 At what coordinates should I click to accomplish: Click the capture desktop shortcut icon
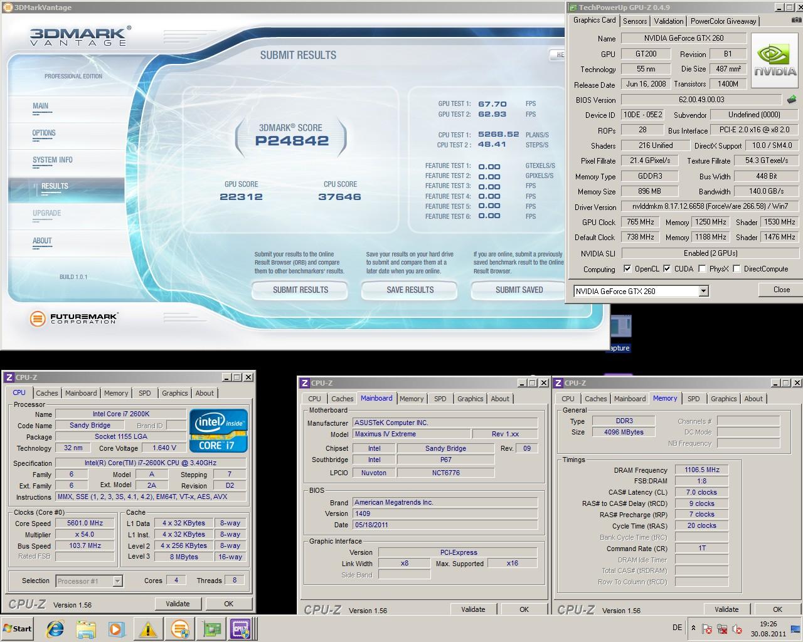click(620, 334)
